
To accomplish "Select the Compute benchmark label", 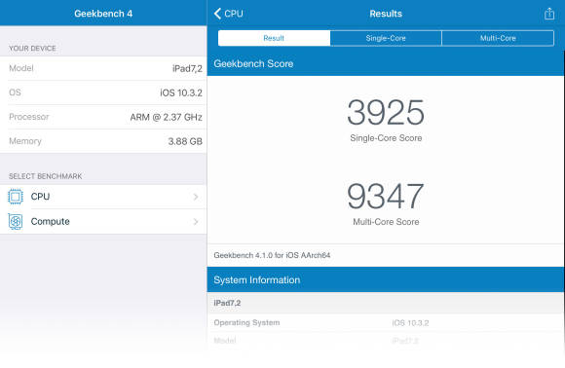I will pos(50,221).
